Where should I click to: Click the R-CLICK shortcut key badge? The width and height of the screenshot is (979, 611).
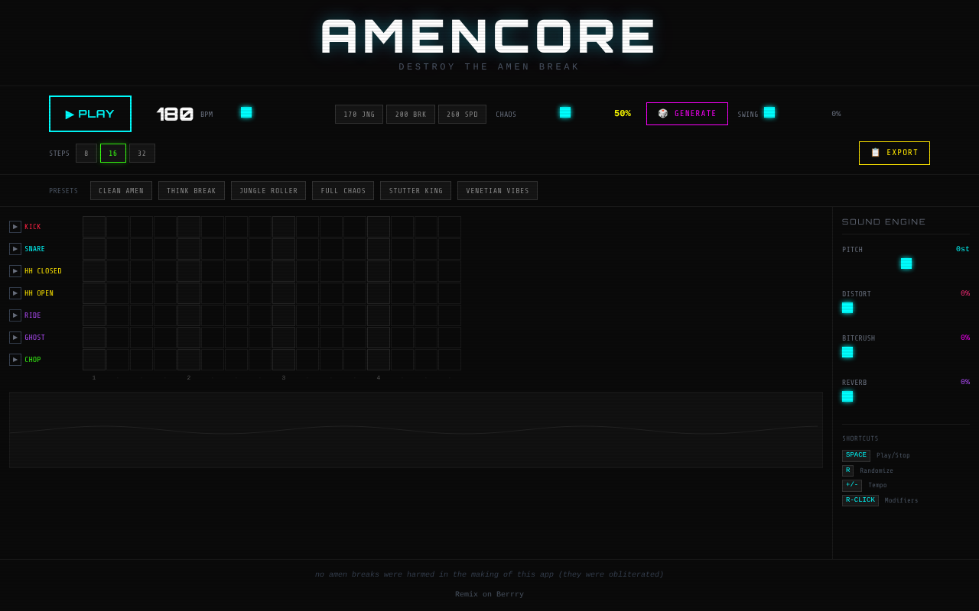tap(860, 501)
